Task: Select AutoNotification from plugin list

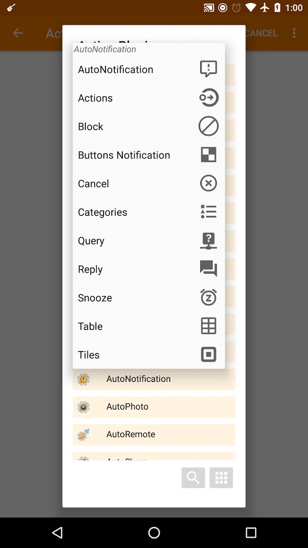Action: (x=138, y=379)
